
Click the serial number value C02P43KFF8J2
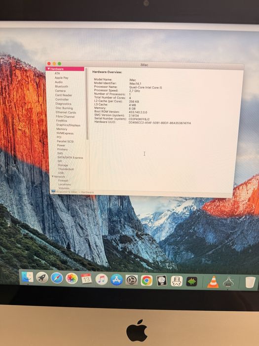click(139, 119)
